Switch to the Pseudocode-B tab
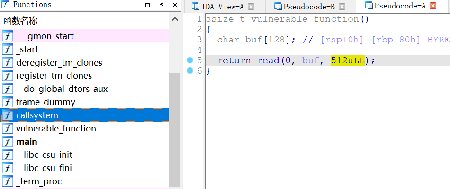 click(x=309, y=7)
